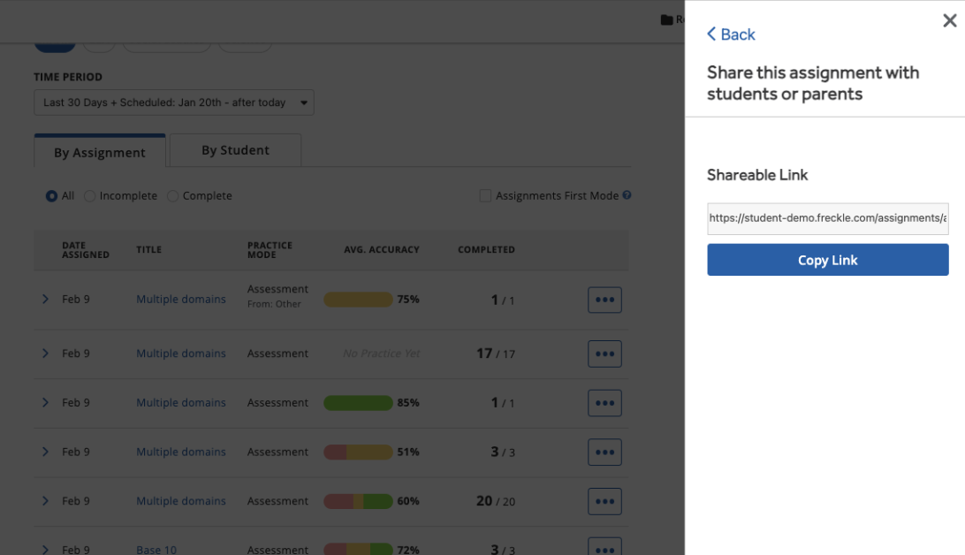Click the Completed column header

[486, 250]
